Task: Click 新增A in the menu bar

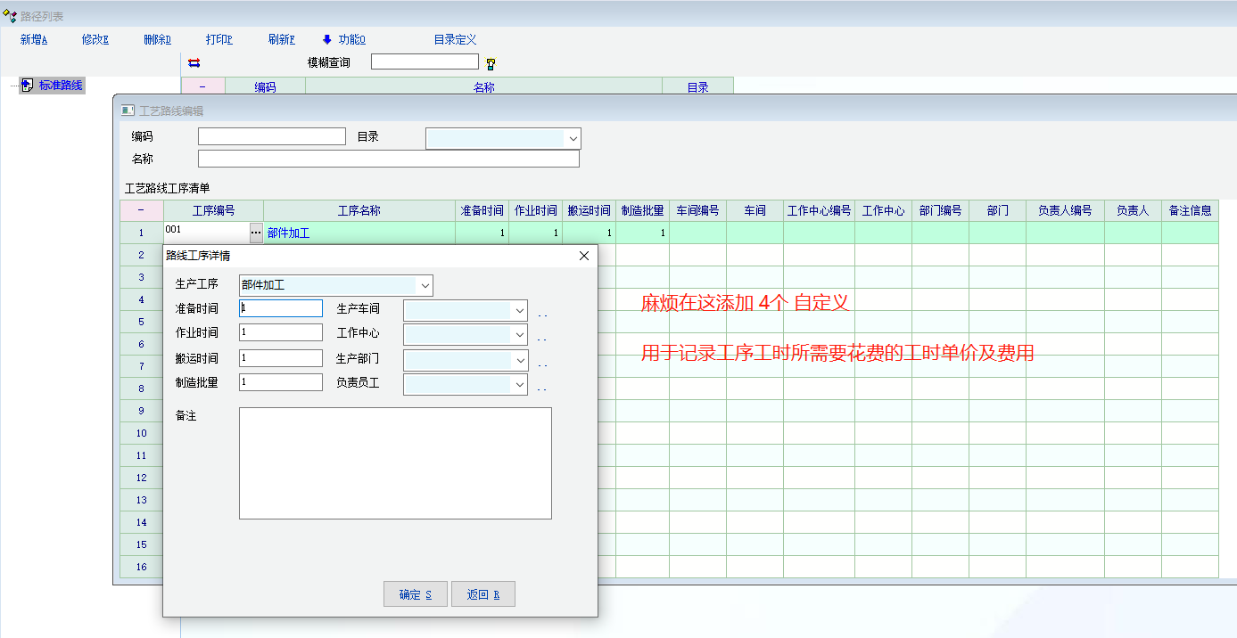Action: [34, 39]
